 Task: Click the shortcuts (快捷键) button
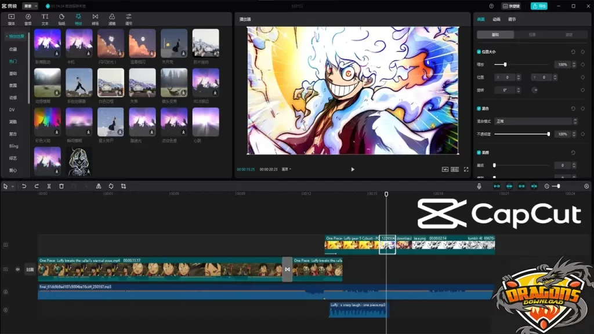pyautogui.click(x=512, y=6)
